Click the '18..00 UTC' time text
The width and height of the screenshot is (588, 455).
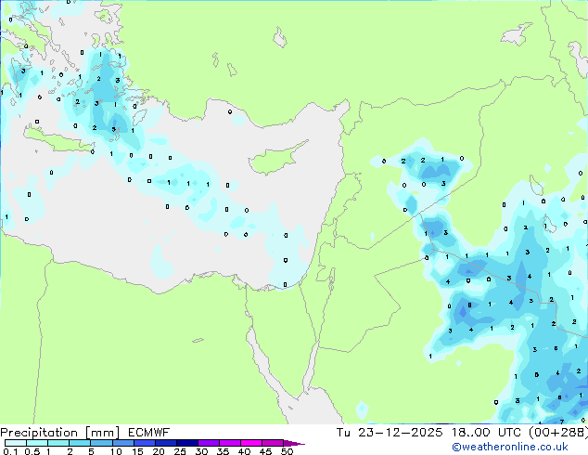tap(486, 433)
